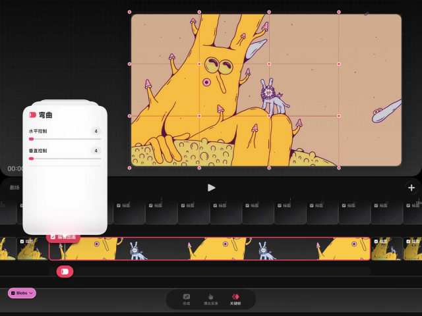Select the red-outlined selected clip
This screenshot has width=422, height=316.
(210, 249)
